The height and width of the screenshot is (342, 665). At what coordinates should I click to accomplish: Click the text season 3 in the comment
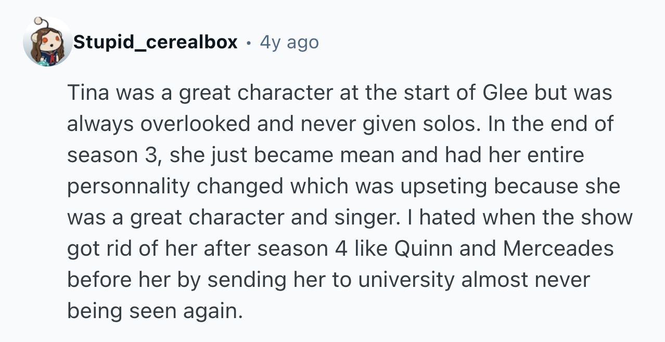click(111, 155)
